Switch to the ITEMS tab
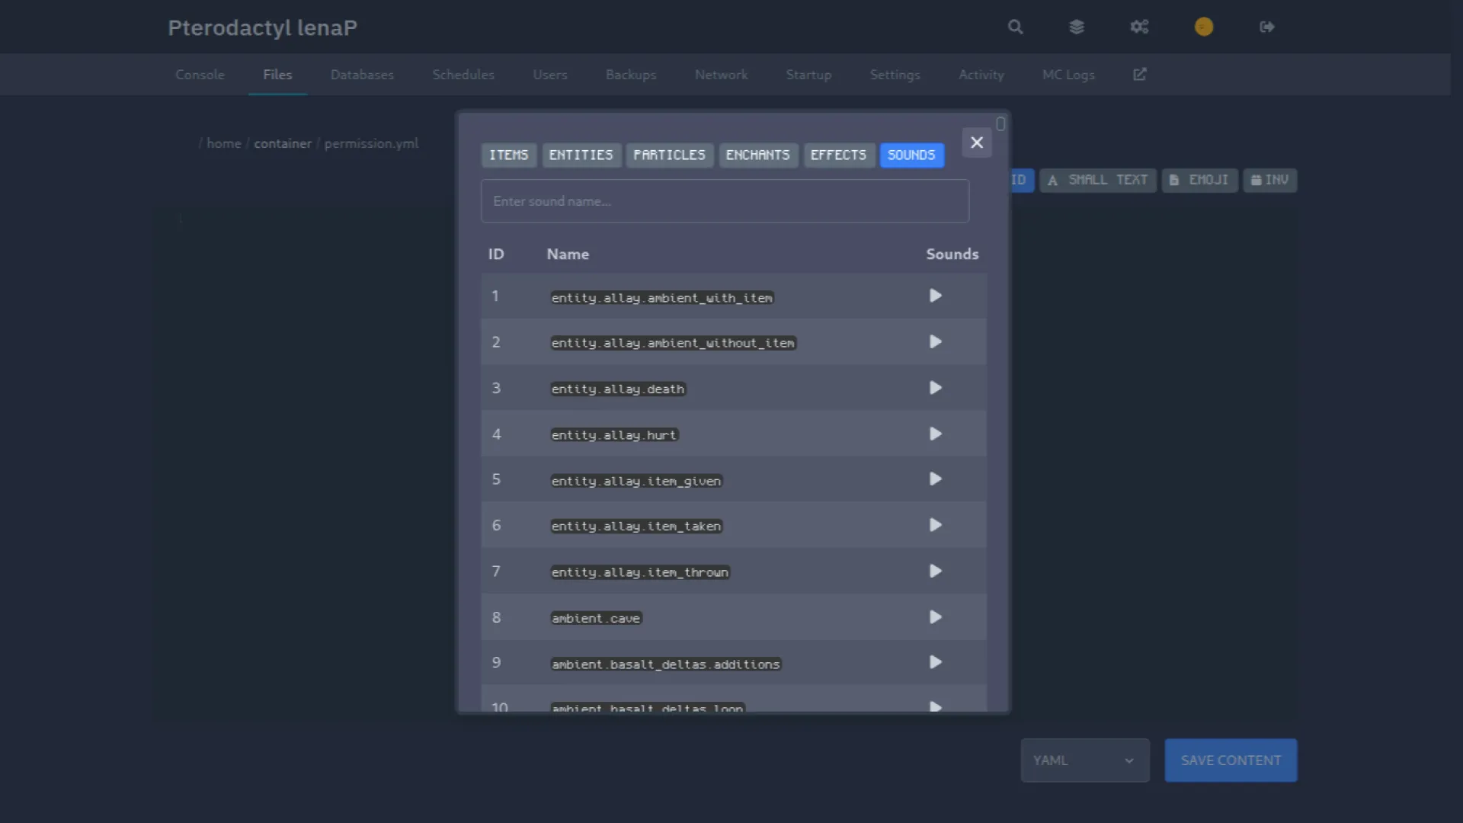 click(508, 155)
